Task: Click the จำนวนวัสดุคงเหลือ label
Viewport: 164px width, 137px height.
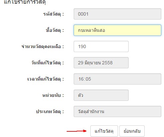Action: [43, 46]
